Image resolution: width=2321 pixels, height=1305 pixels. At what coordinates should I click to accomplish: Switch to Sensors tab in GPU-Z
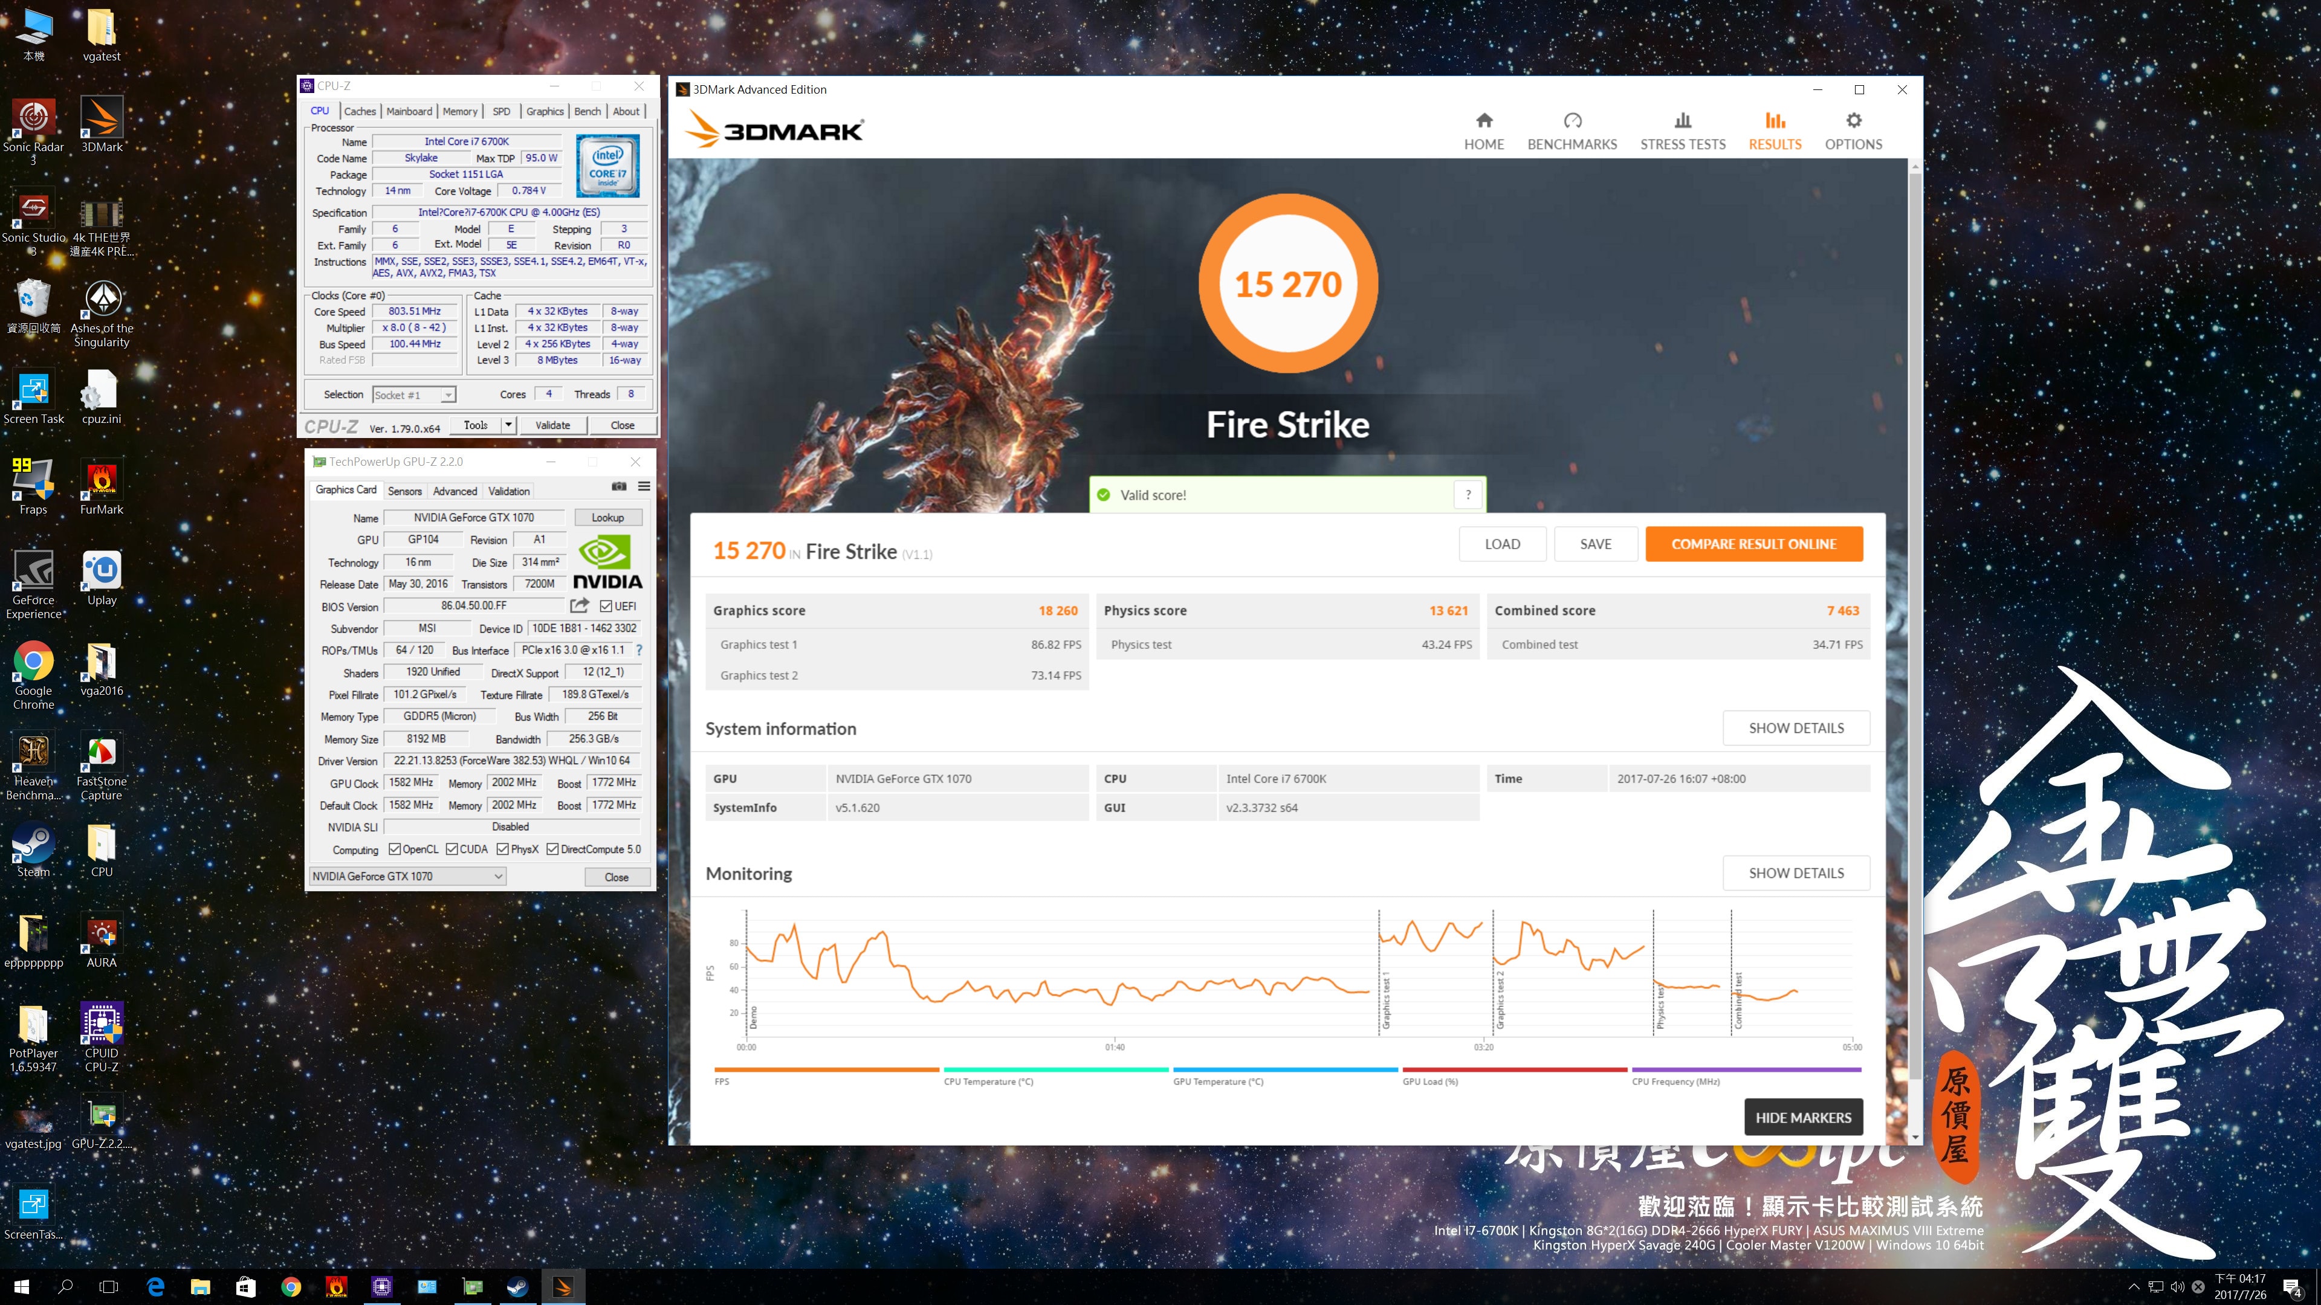pyautogui.click(x=404, y=491)
